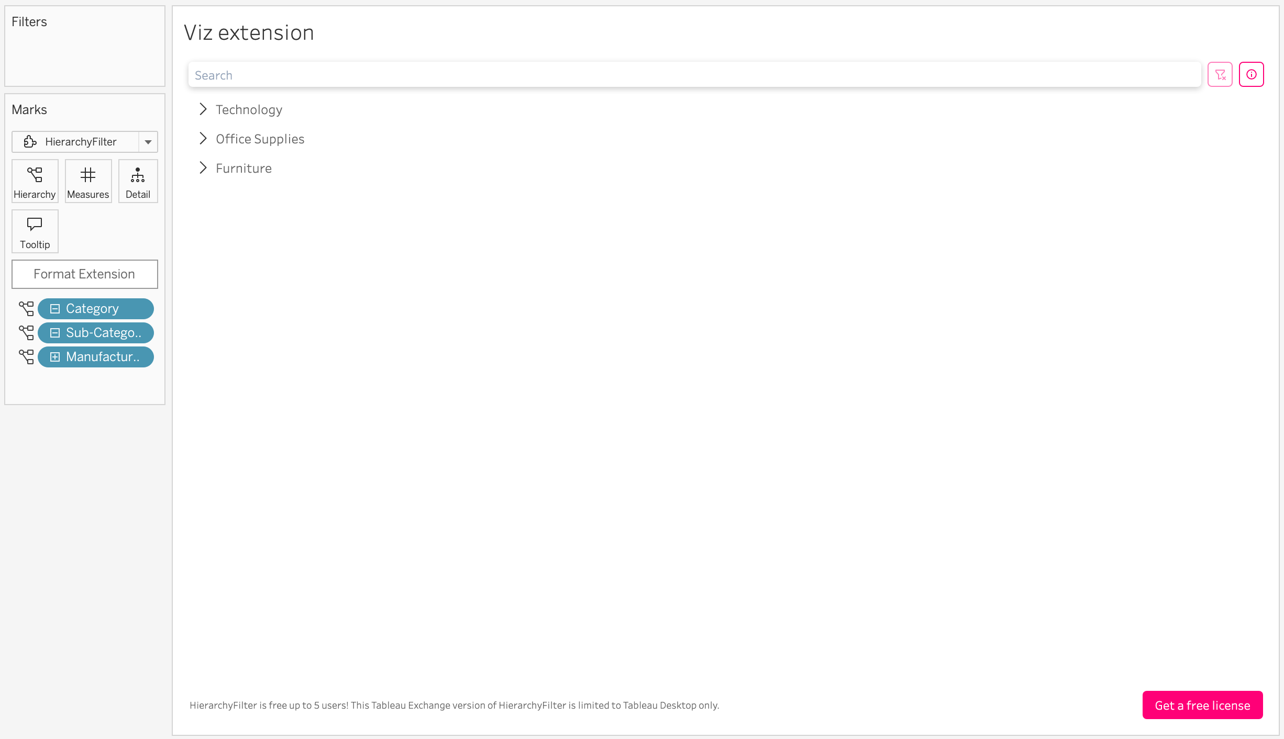Expand the Manufacturer pill plus box
The image size is (1284, 739).
(55, 357)
